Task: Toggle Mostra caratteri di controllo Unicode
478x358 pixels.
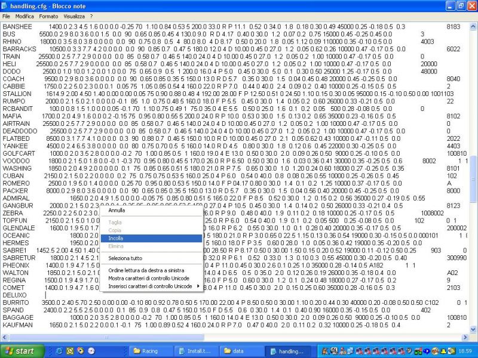Action: point(148,279)
